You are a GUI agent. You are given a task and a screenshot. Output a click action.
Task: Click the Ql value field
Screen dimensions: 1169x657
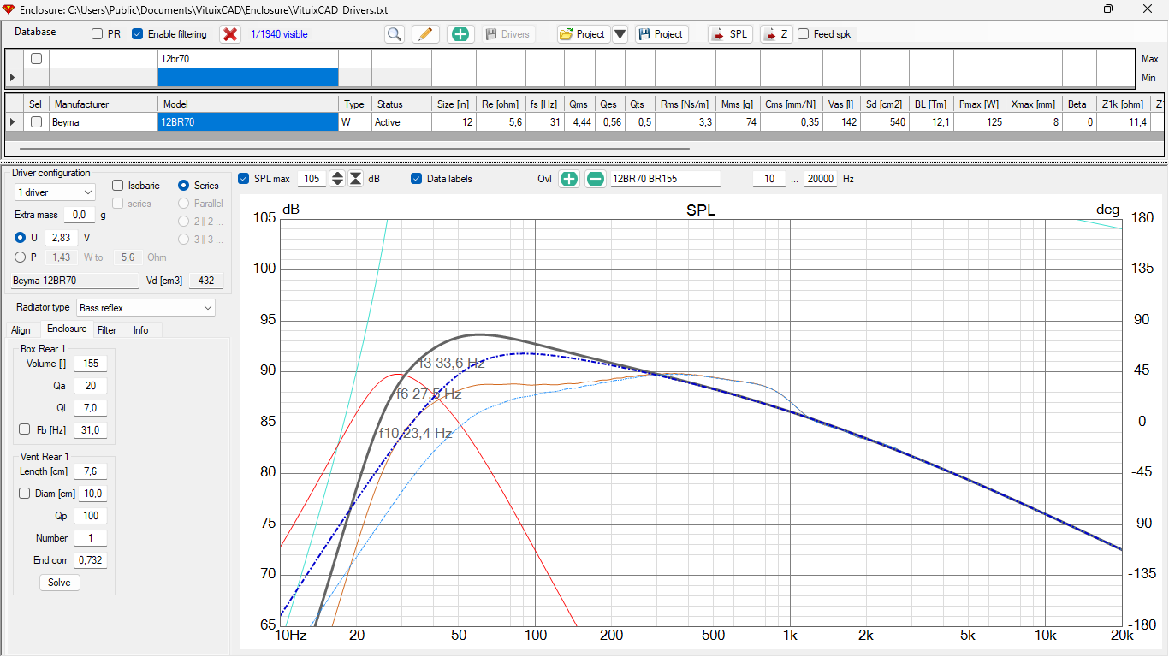coord(90,408)
